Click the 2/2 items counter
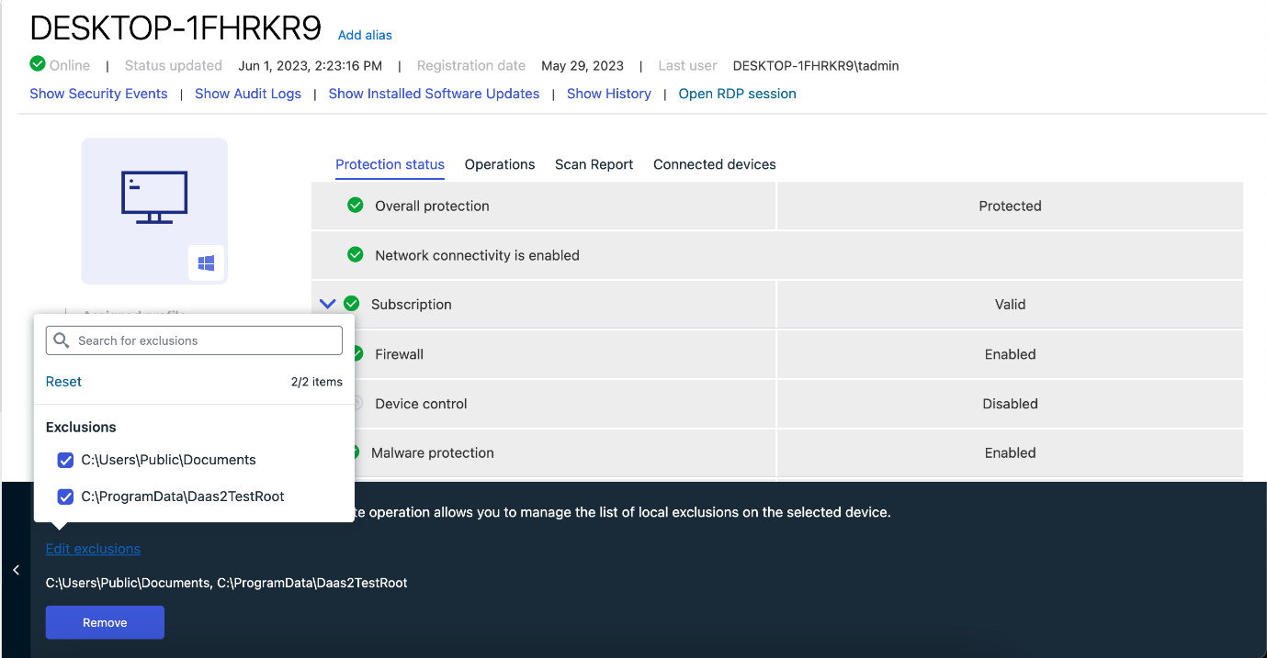The height and width of the screenshot is (658, 1267). pyautogui.click(x=317, y=382)
